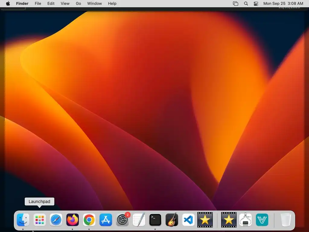
Task: Open the View menu
Action: (65, 4)
